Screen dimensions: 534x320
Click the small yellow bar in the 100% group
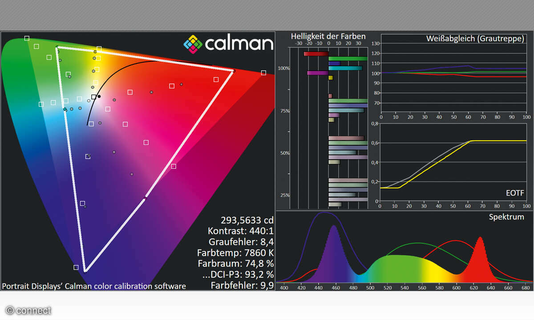[x=331, y=78]
